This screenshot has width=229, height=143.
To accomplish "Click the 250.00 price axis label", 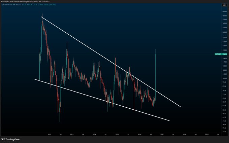I will 225,37.
